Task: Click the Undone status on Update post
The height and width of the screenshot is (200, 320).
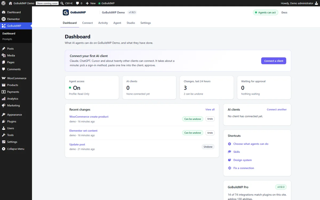Action: (x=208, y=147)
